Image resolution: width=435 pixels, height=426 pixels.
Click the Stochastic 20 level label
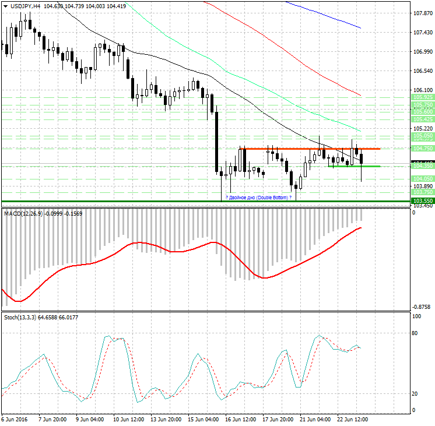[415, 393]
